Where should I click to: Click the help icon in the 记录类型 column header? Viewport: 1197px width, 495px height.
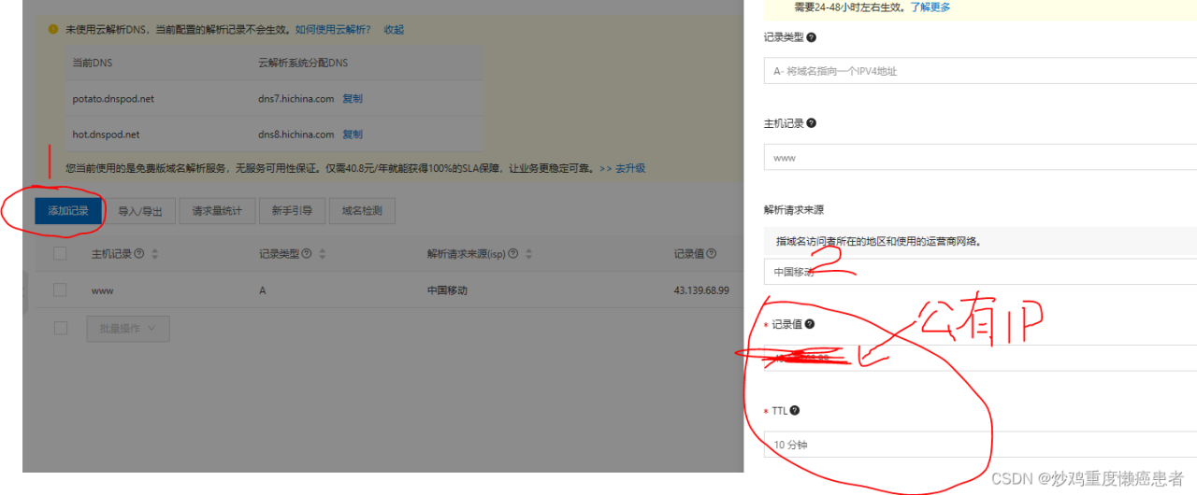coord(308,254)
